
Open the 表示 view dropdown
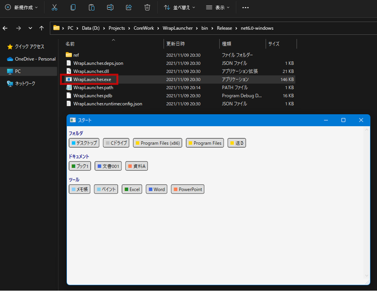[219, 8]
